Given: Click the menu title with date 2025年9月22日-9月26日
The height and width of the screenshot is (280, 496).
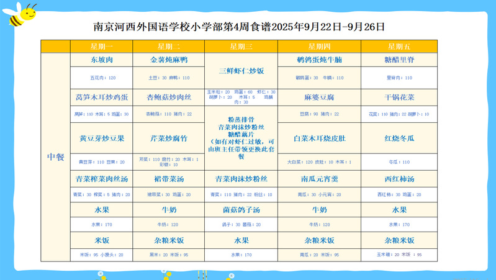Looking at the screenshot, I should click(239, 27).
